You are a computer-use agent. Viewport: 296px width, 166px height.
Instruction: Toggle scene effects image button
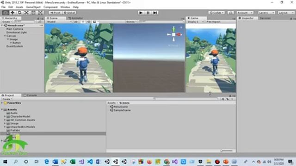94,22
